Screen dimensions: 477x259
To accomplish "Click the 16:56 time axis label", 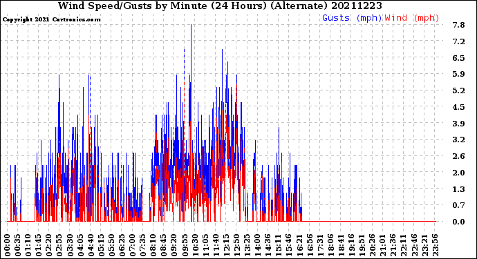I will point(310,245).
